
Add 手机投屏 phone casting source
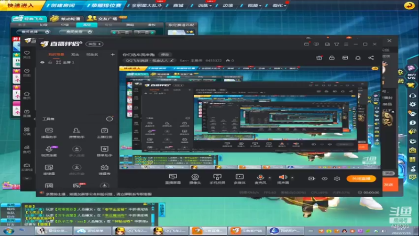tap(217, 179)
